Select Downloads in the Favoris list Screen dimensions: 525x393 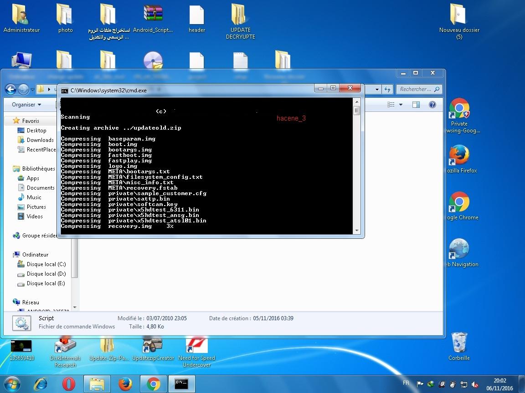(40, 140)
